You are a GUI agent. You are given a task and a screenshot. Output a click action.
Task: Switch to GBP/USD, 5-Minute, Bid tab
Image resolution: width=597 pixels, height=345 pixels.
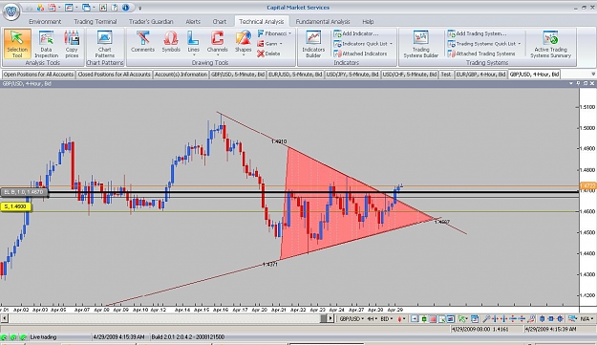pos(238,75)
